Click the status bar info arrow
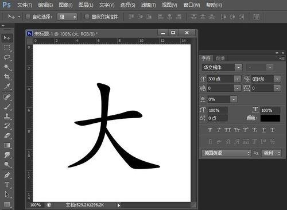 (119, 205)
